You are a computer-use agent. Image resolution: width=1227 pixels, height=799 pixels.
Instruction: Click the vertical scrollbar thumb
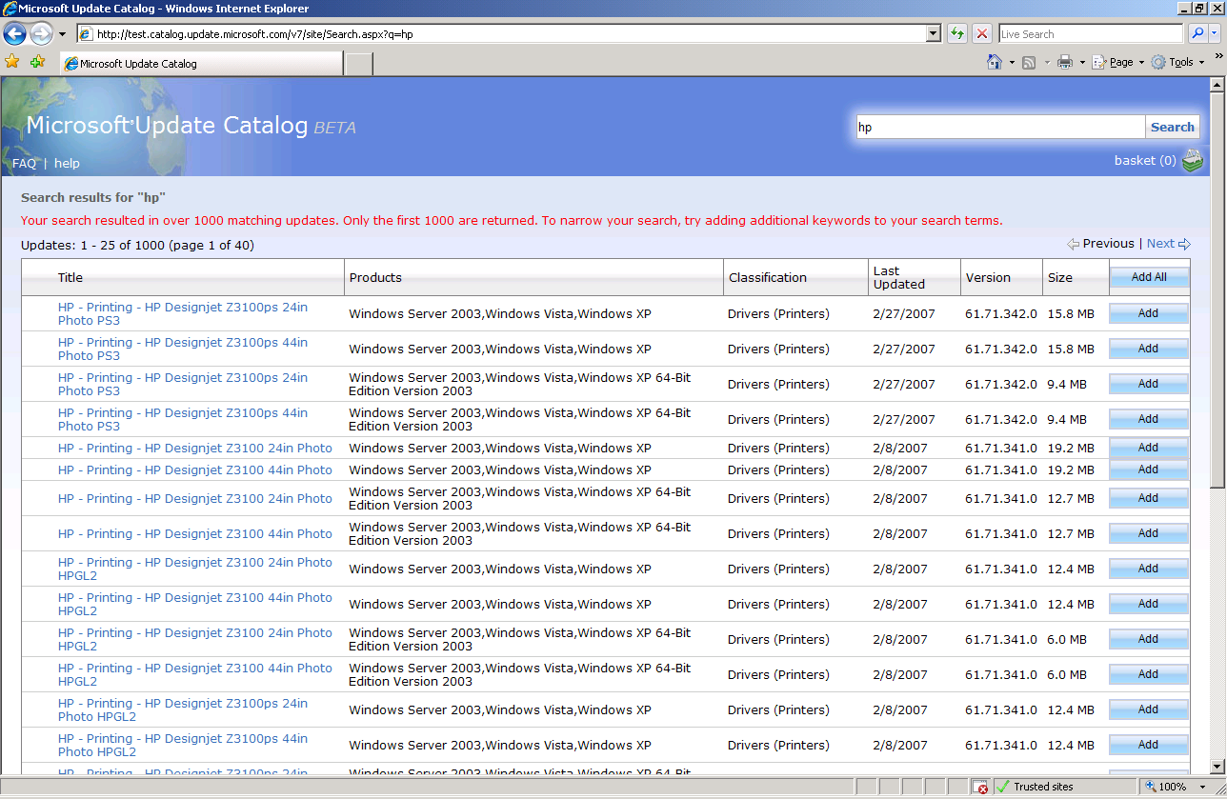(1217, 290)
